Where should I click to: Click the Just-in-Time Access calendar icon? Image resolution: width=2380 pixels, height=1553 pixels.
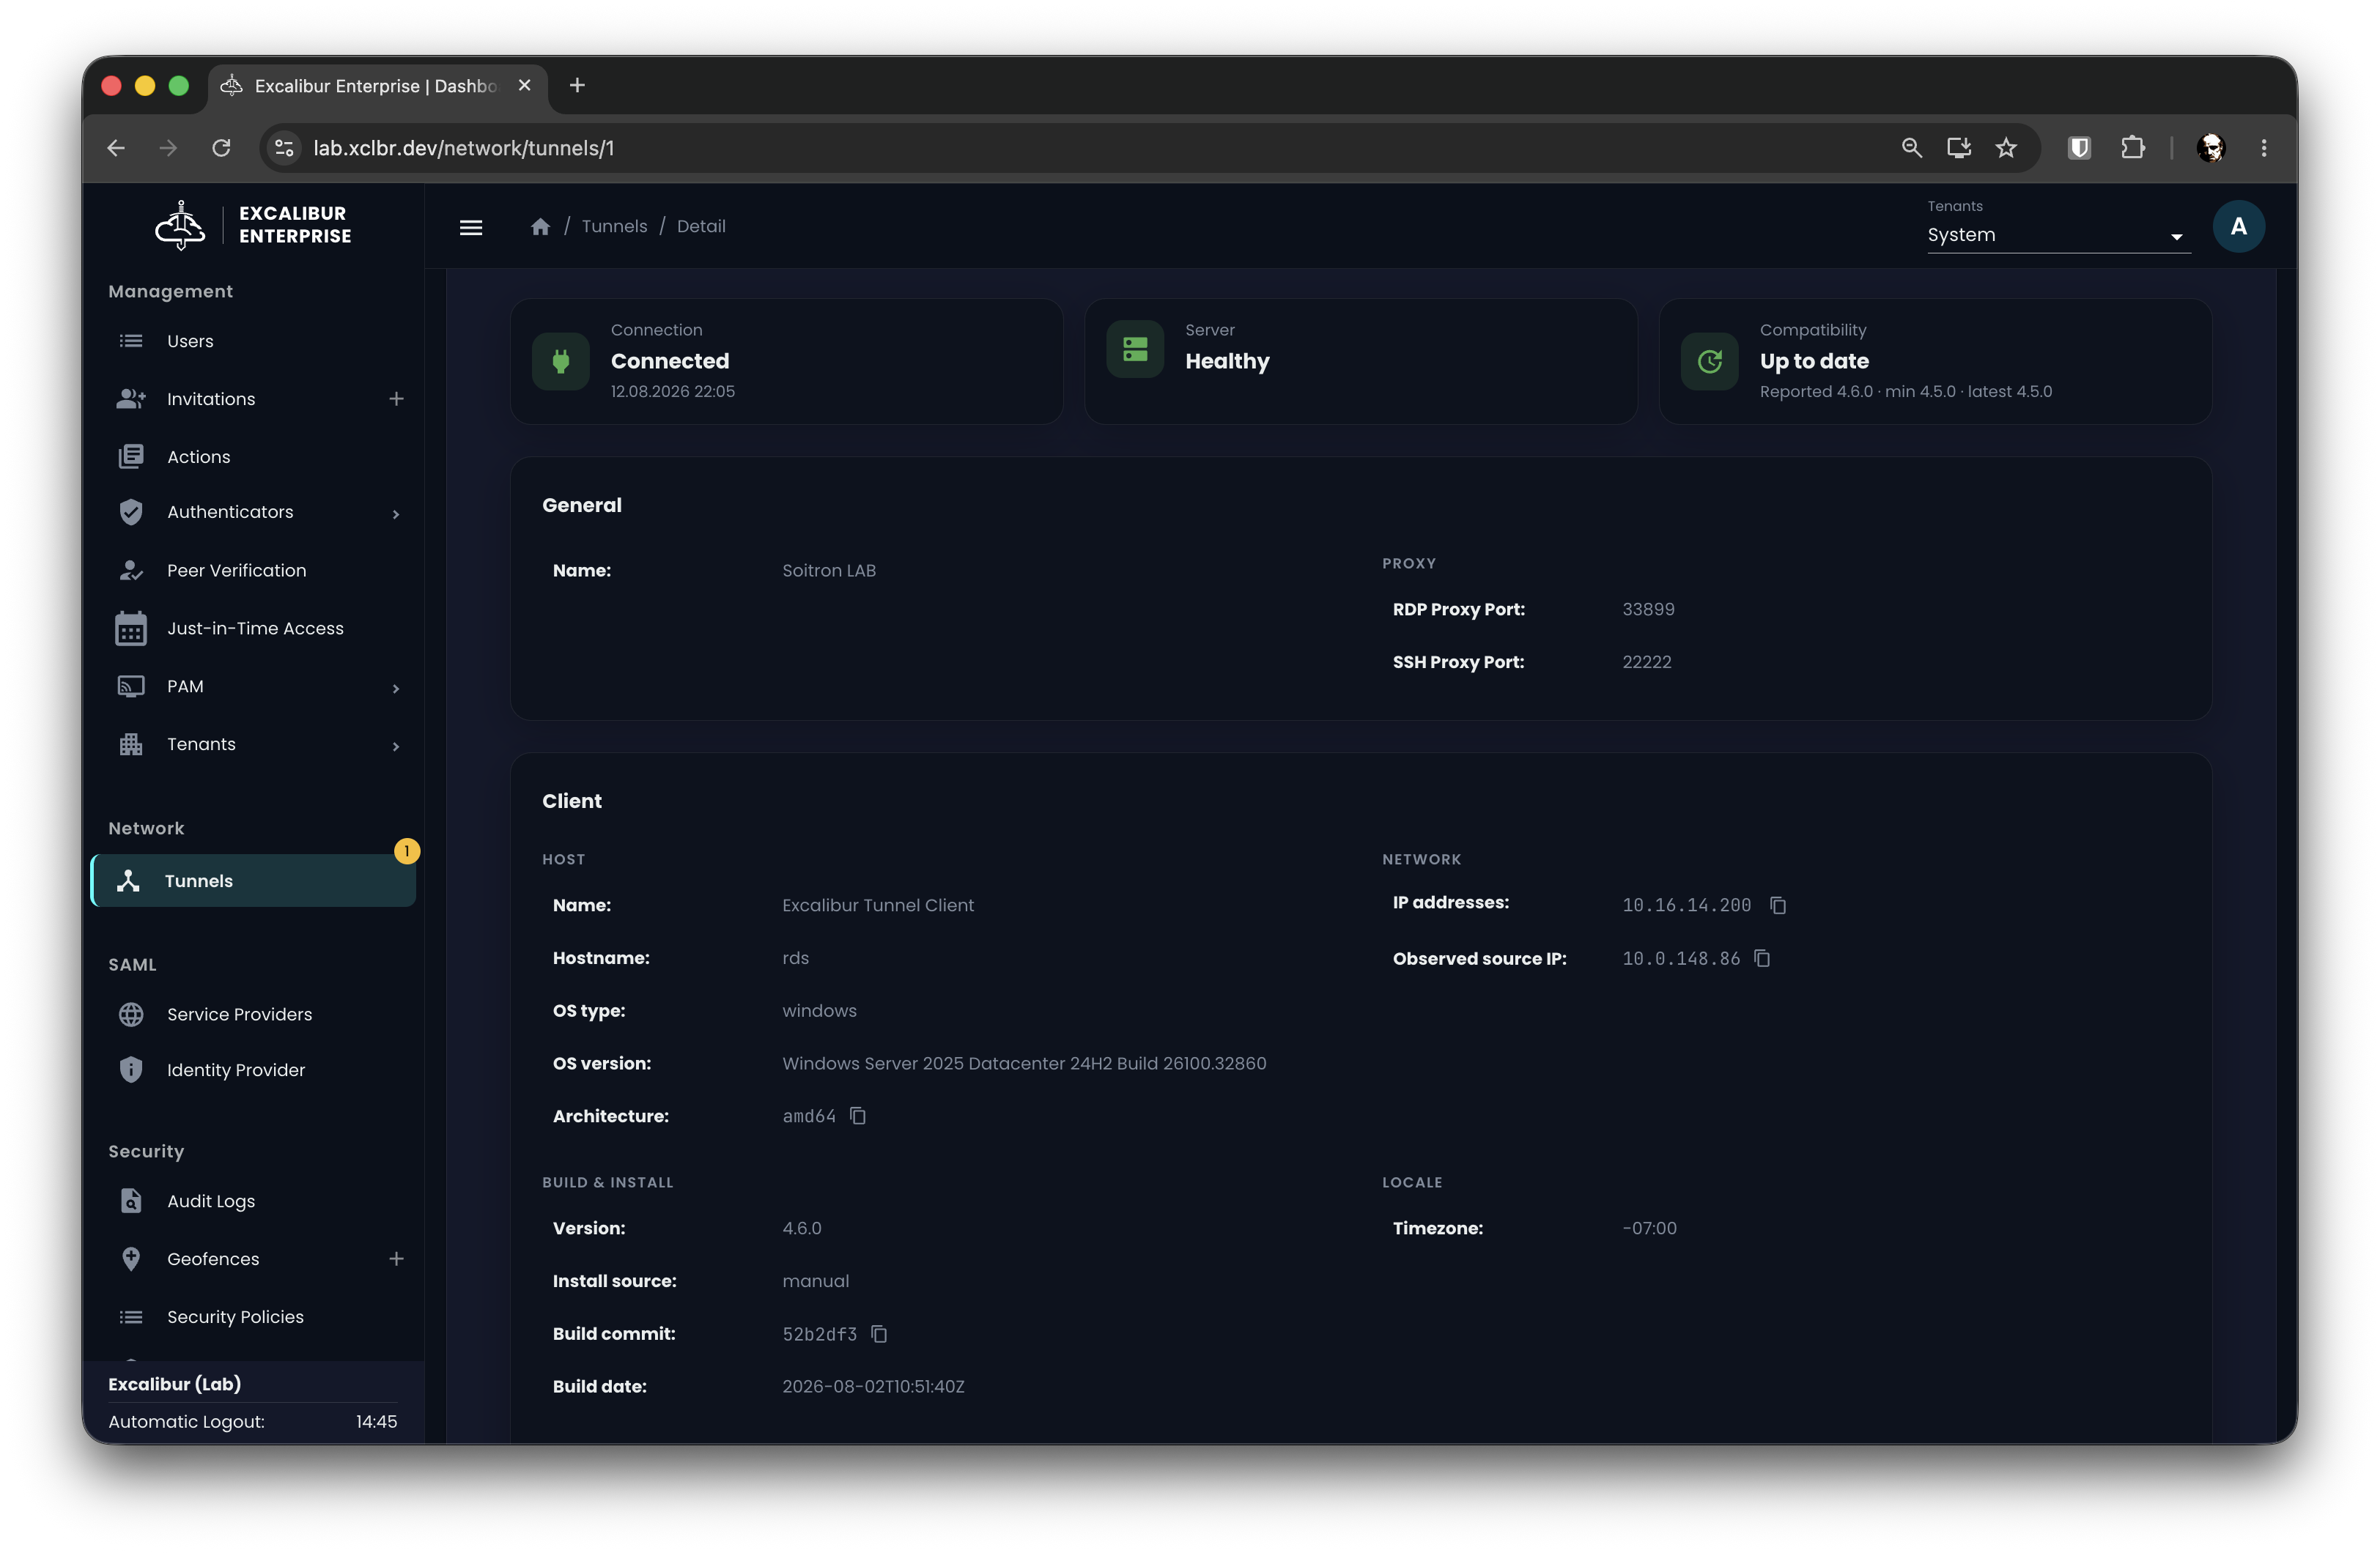(x=131, y=629)
